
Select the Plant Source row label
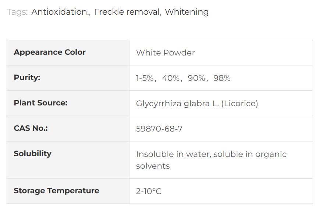(x=40, y=103)
